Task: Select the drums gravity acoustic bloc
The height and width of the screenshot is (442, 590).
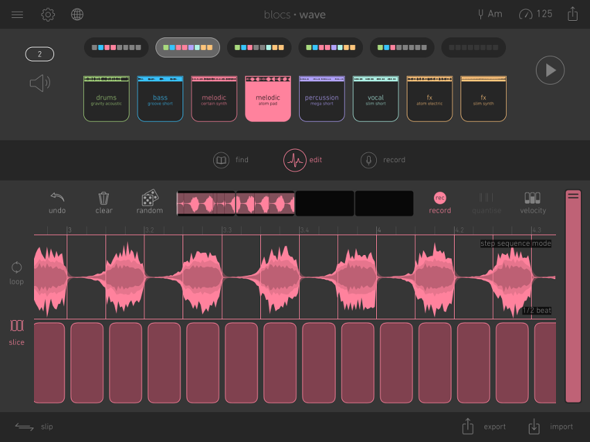Action: point(106,99)
